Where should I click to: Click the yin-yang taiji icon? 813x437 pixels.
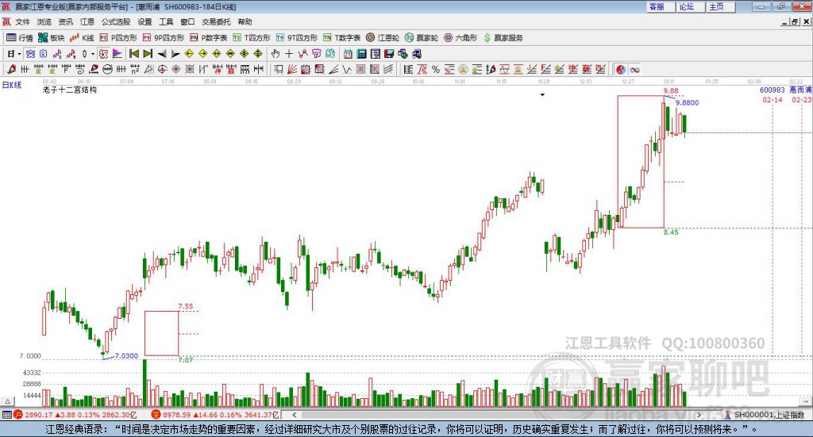click(621, 69)
